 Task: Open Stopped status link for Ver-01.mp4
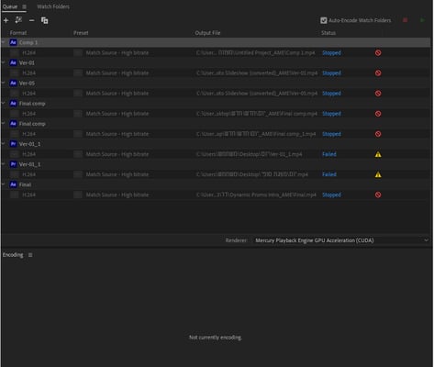(331, 73)
